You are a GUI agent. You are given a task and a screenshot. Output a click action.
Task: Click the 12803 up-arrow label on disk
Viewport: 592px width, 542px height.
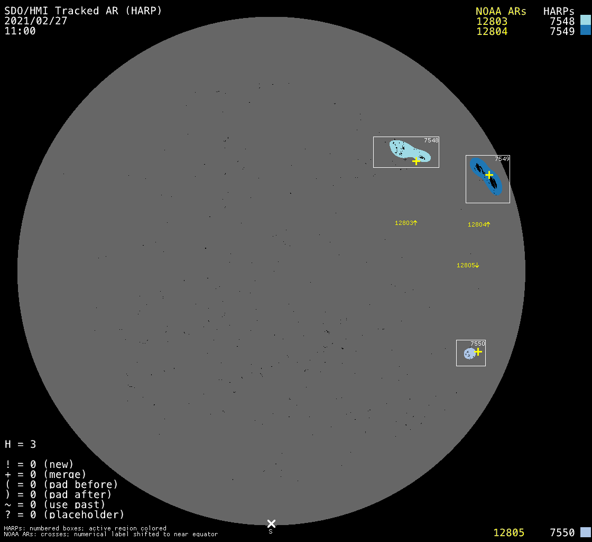point(406,223)
